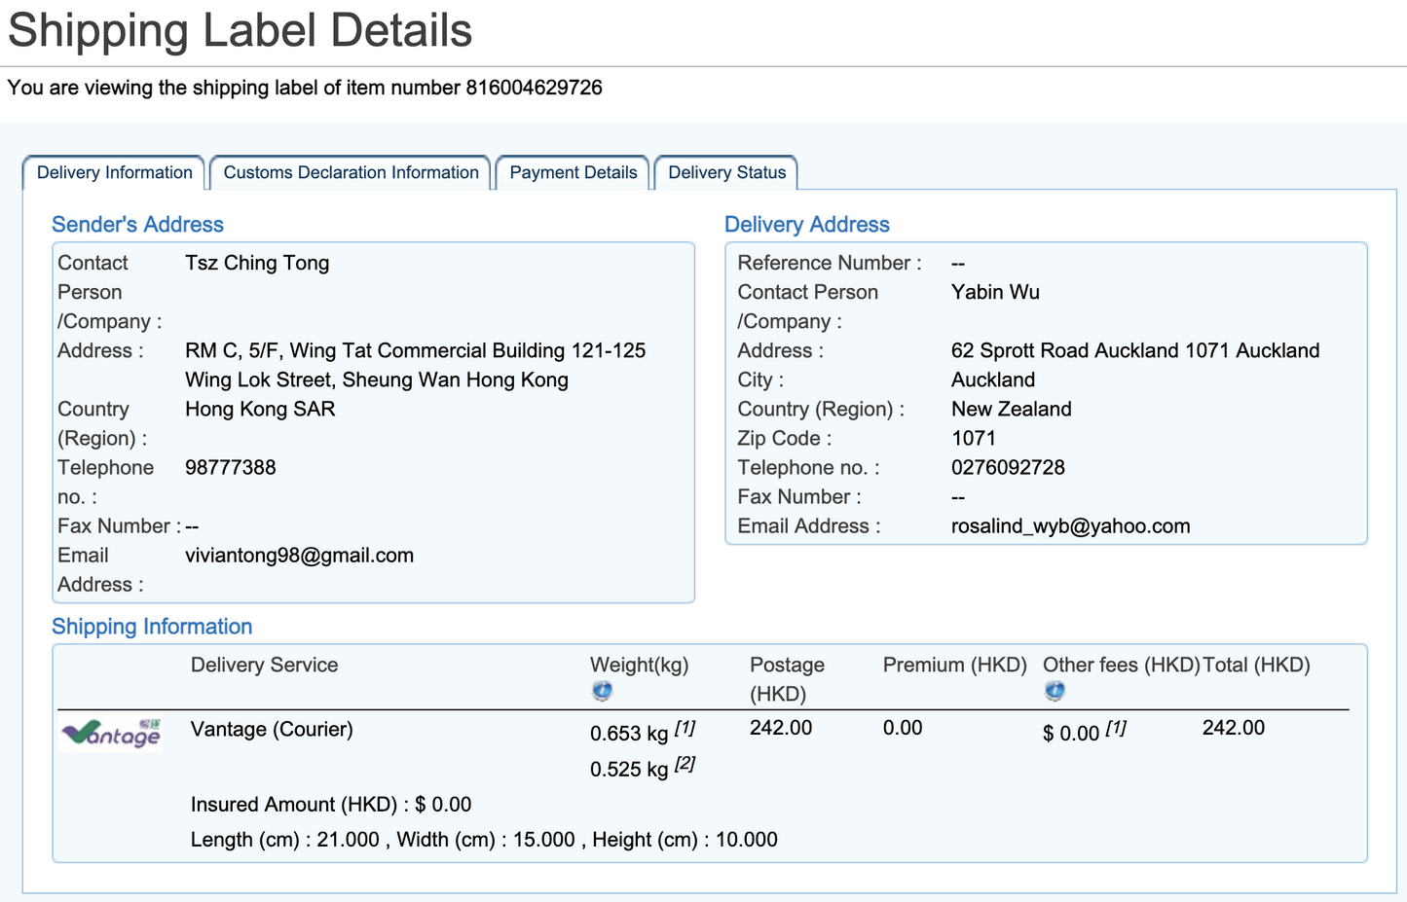Open the info tooltip beside Weight(kg)
This screenshot has width=1407, height=902.
click(x=602, y=691)
